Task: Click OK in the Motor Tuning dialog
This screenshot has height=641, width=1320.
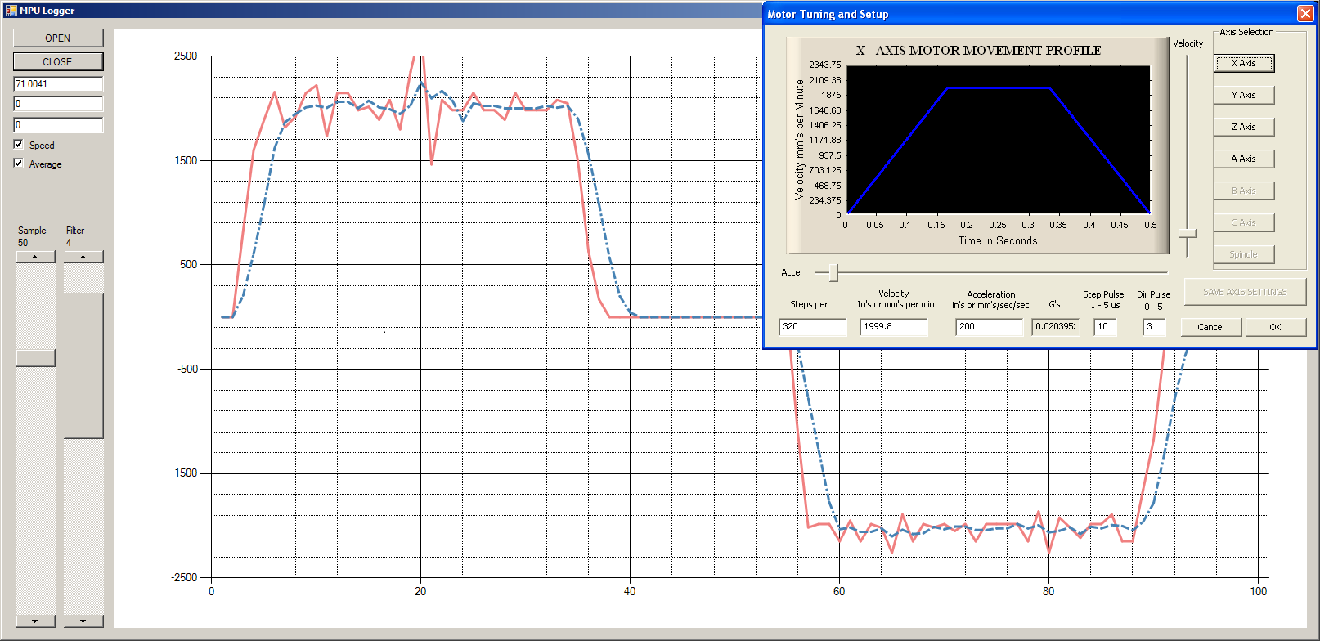Action: [x=1275, y=327]
